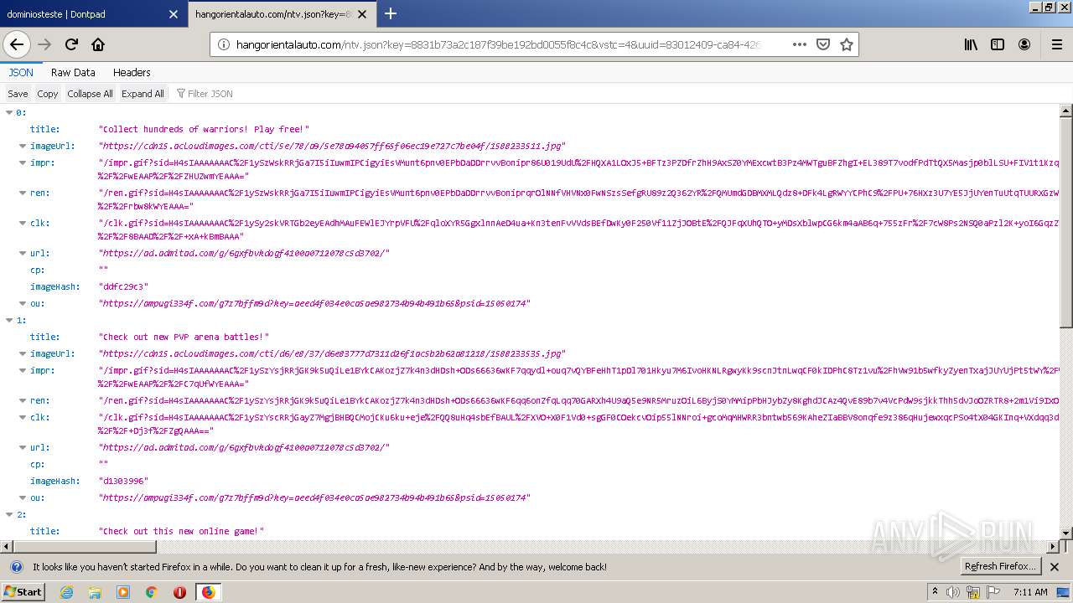Viewport: 1073px width, 603px height.
Task: Open the Firefox hamburger menu
Action: coord(1056,44)
